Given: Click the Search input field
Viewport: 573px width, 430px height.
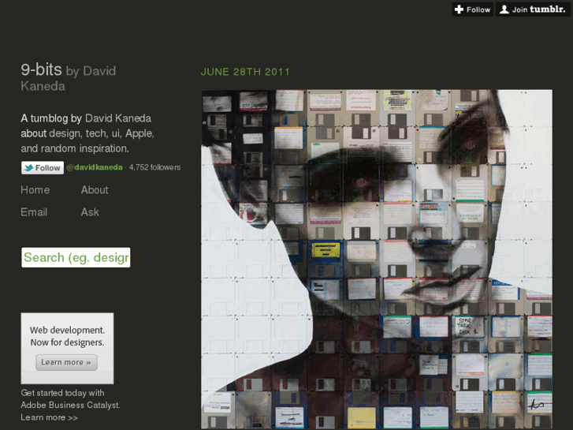Looking at the screenshot, I should click(x=76, y=257).
